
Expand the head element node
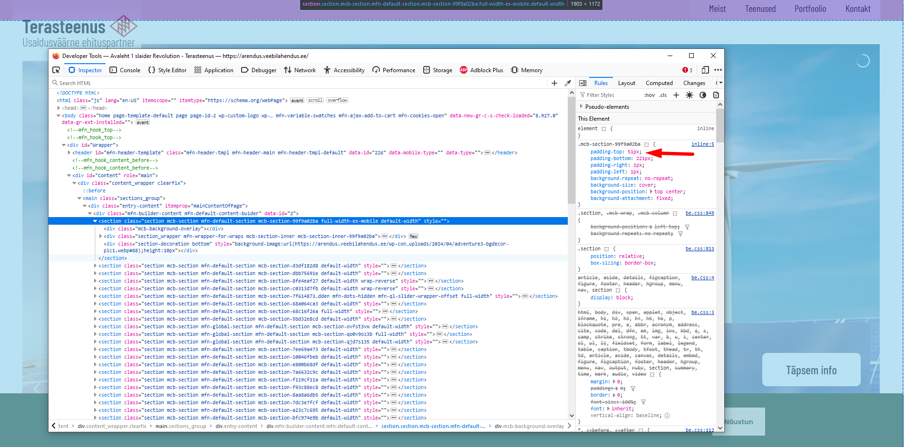point(58,108)
